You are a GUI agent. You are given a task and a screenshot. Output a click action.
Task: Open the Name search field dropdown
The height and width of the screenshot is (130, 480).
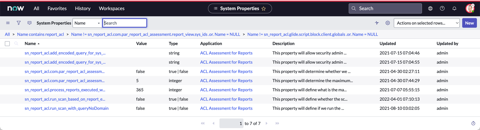(87, 23)
